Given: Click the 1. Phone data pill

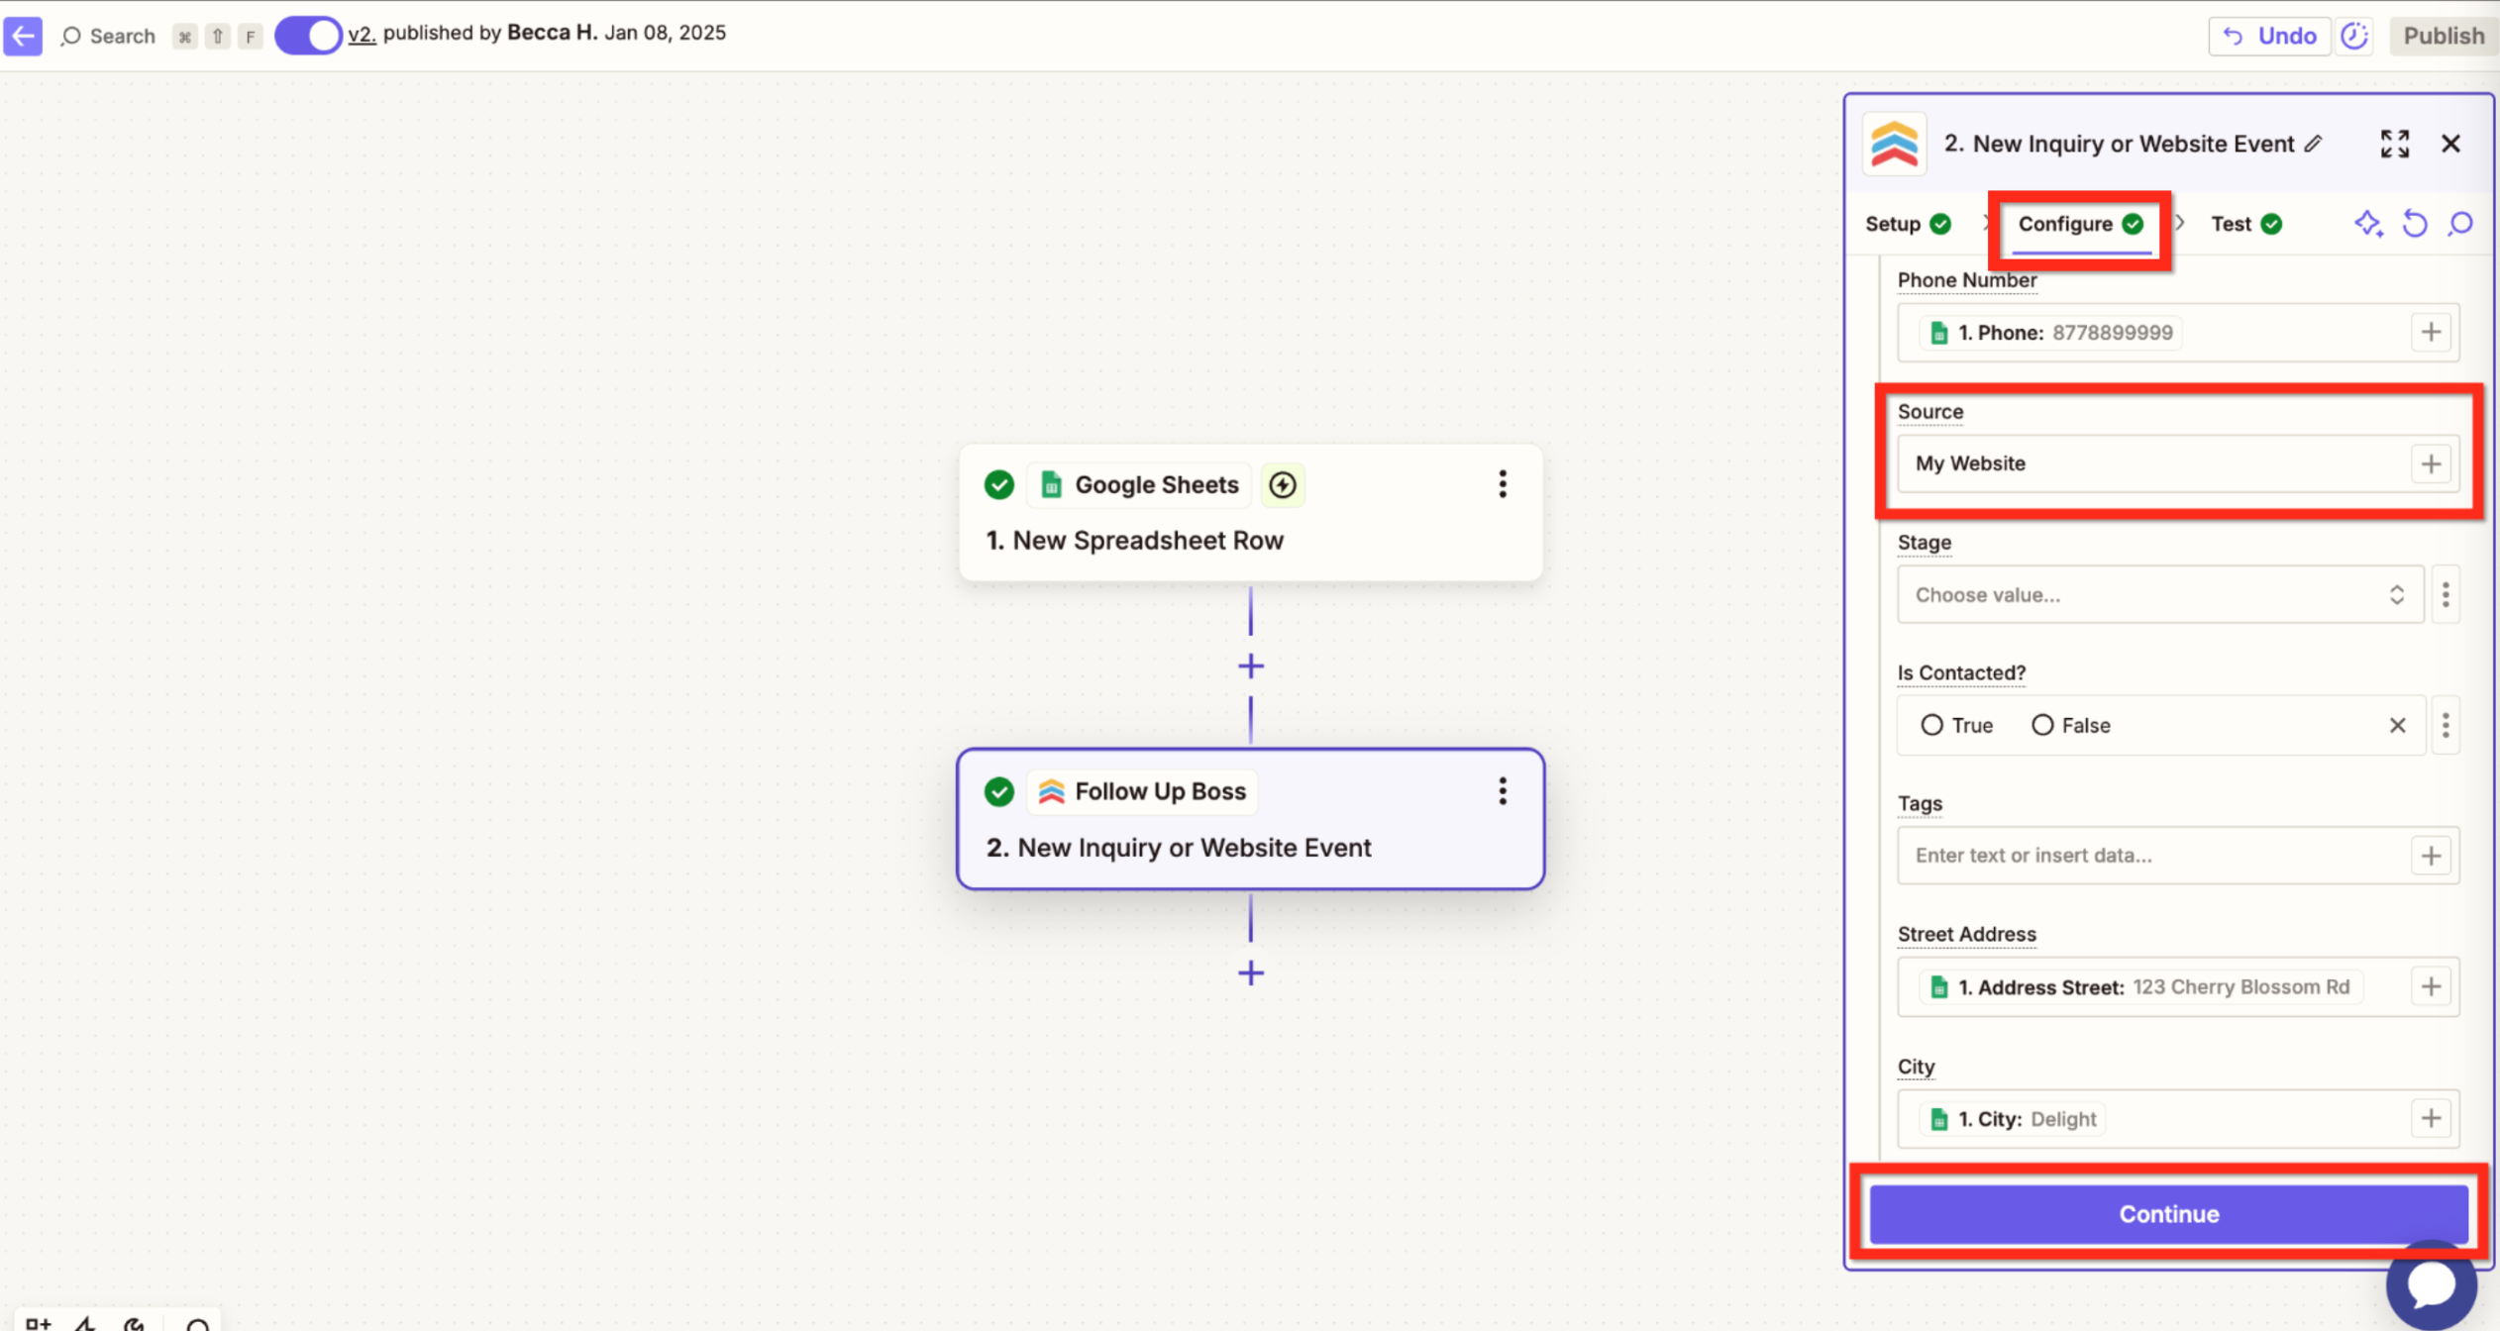Looking at the screenshot, I should coord(2050,332).
